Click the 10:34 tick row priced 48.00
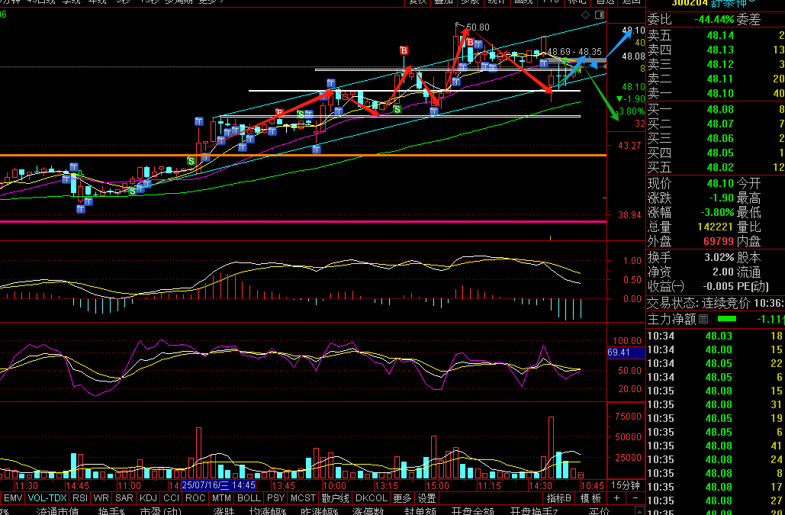The image size is (785, 515). (x=716, y=349)
